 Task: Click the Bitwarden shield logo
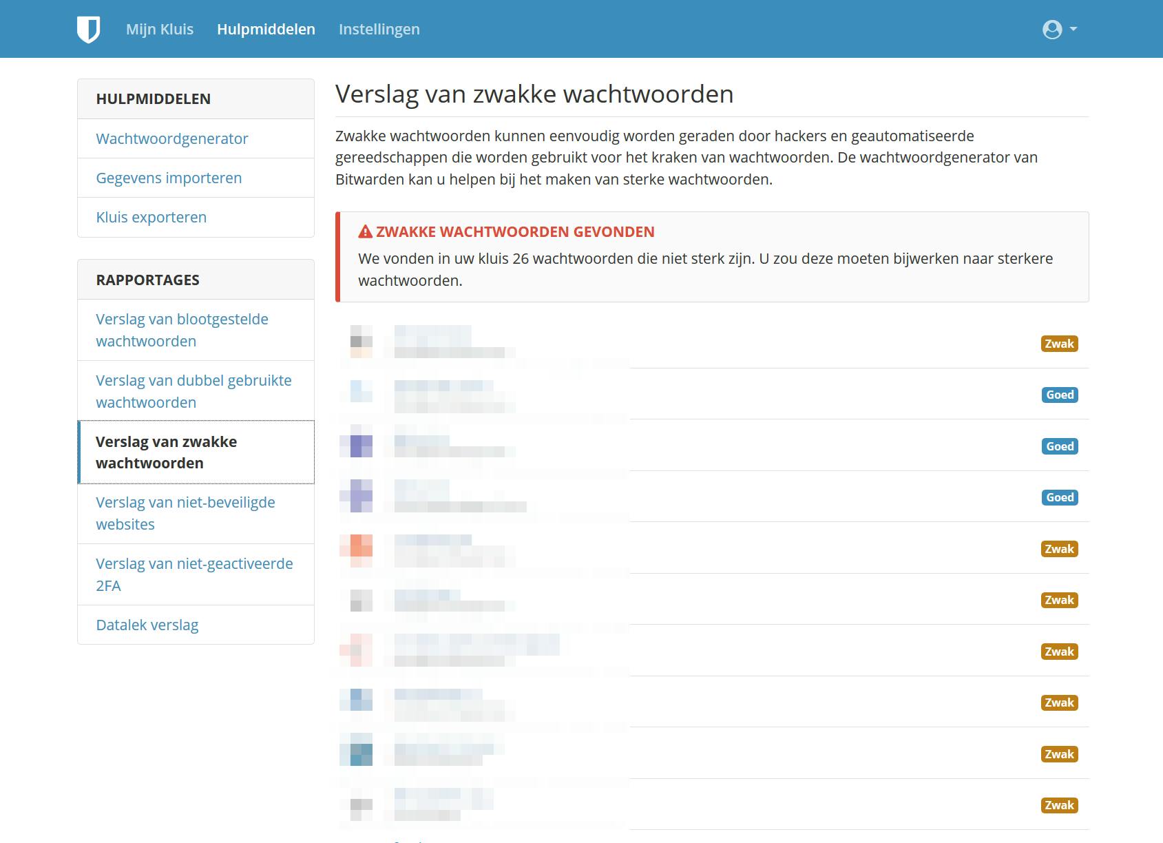[x=88, y=30]
